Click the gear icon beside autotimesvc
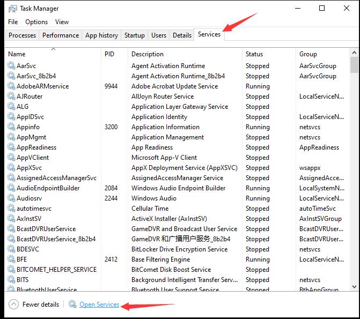 tap(11, 208)
